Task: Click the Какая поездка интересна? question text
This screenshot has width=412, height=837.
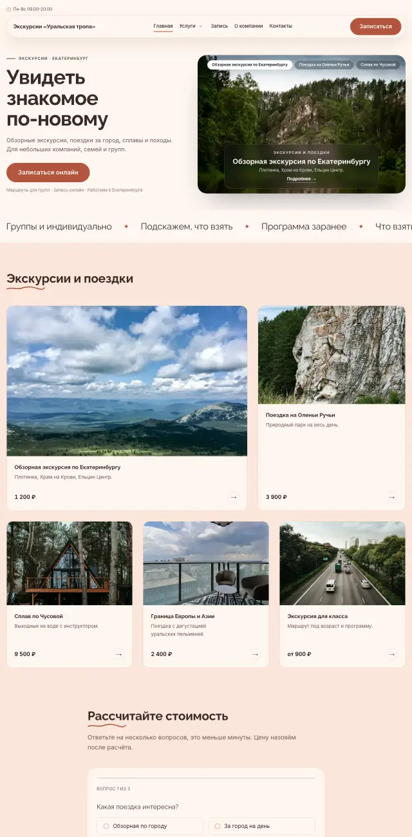Action: (x=138, y=807)
